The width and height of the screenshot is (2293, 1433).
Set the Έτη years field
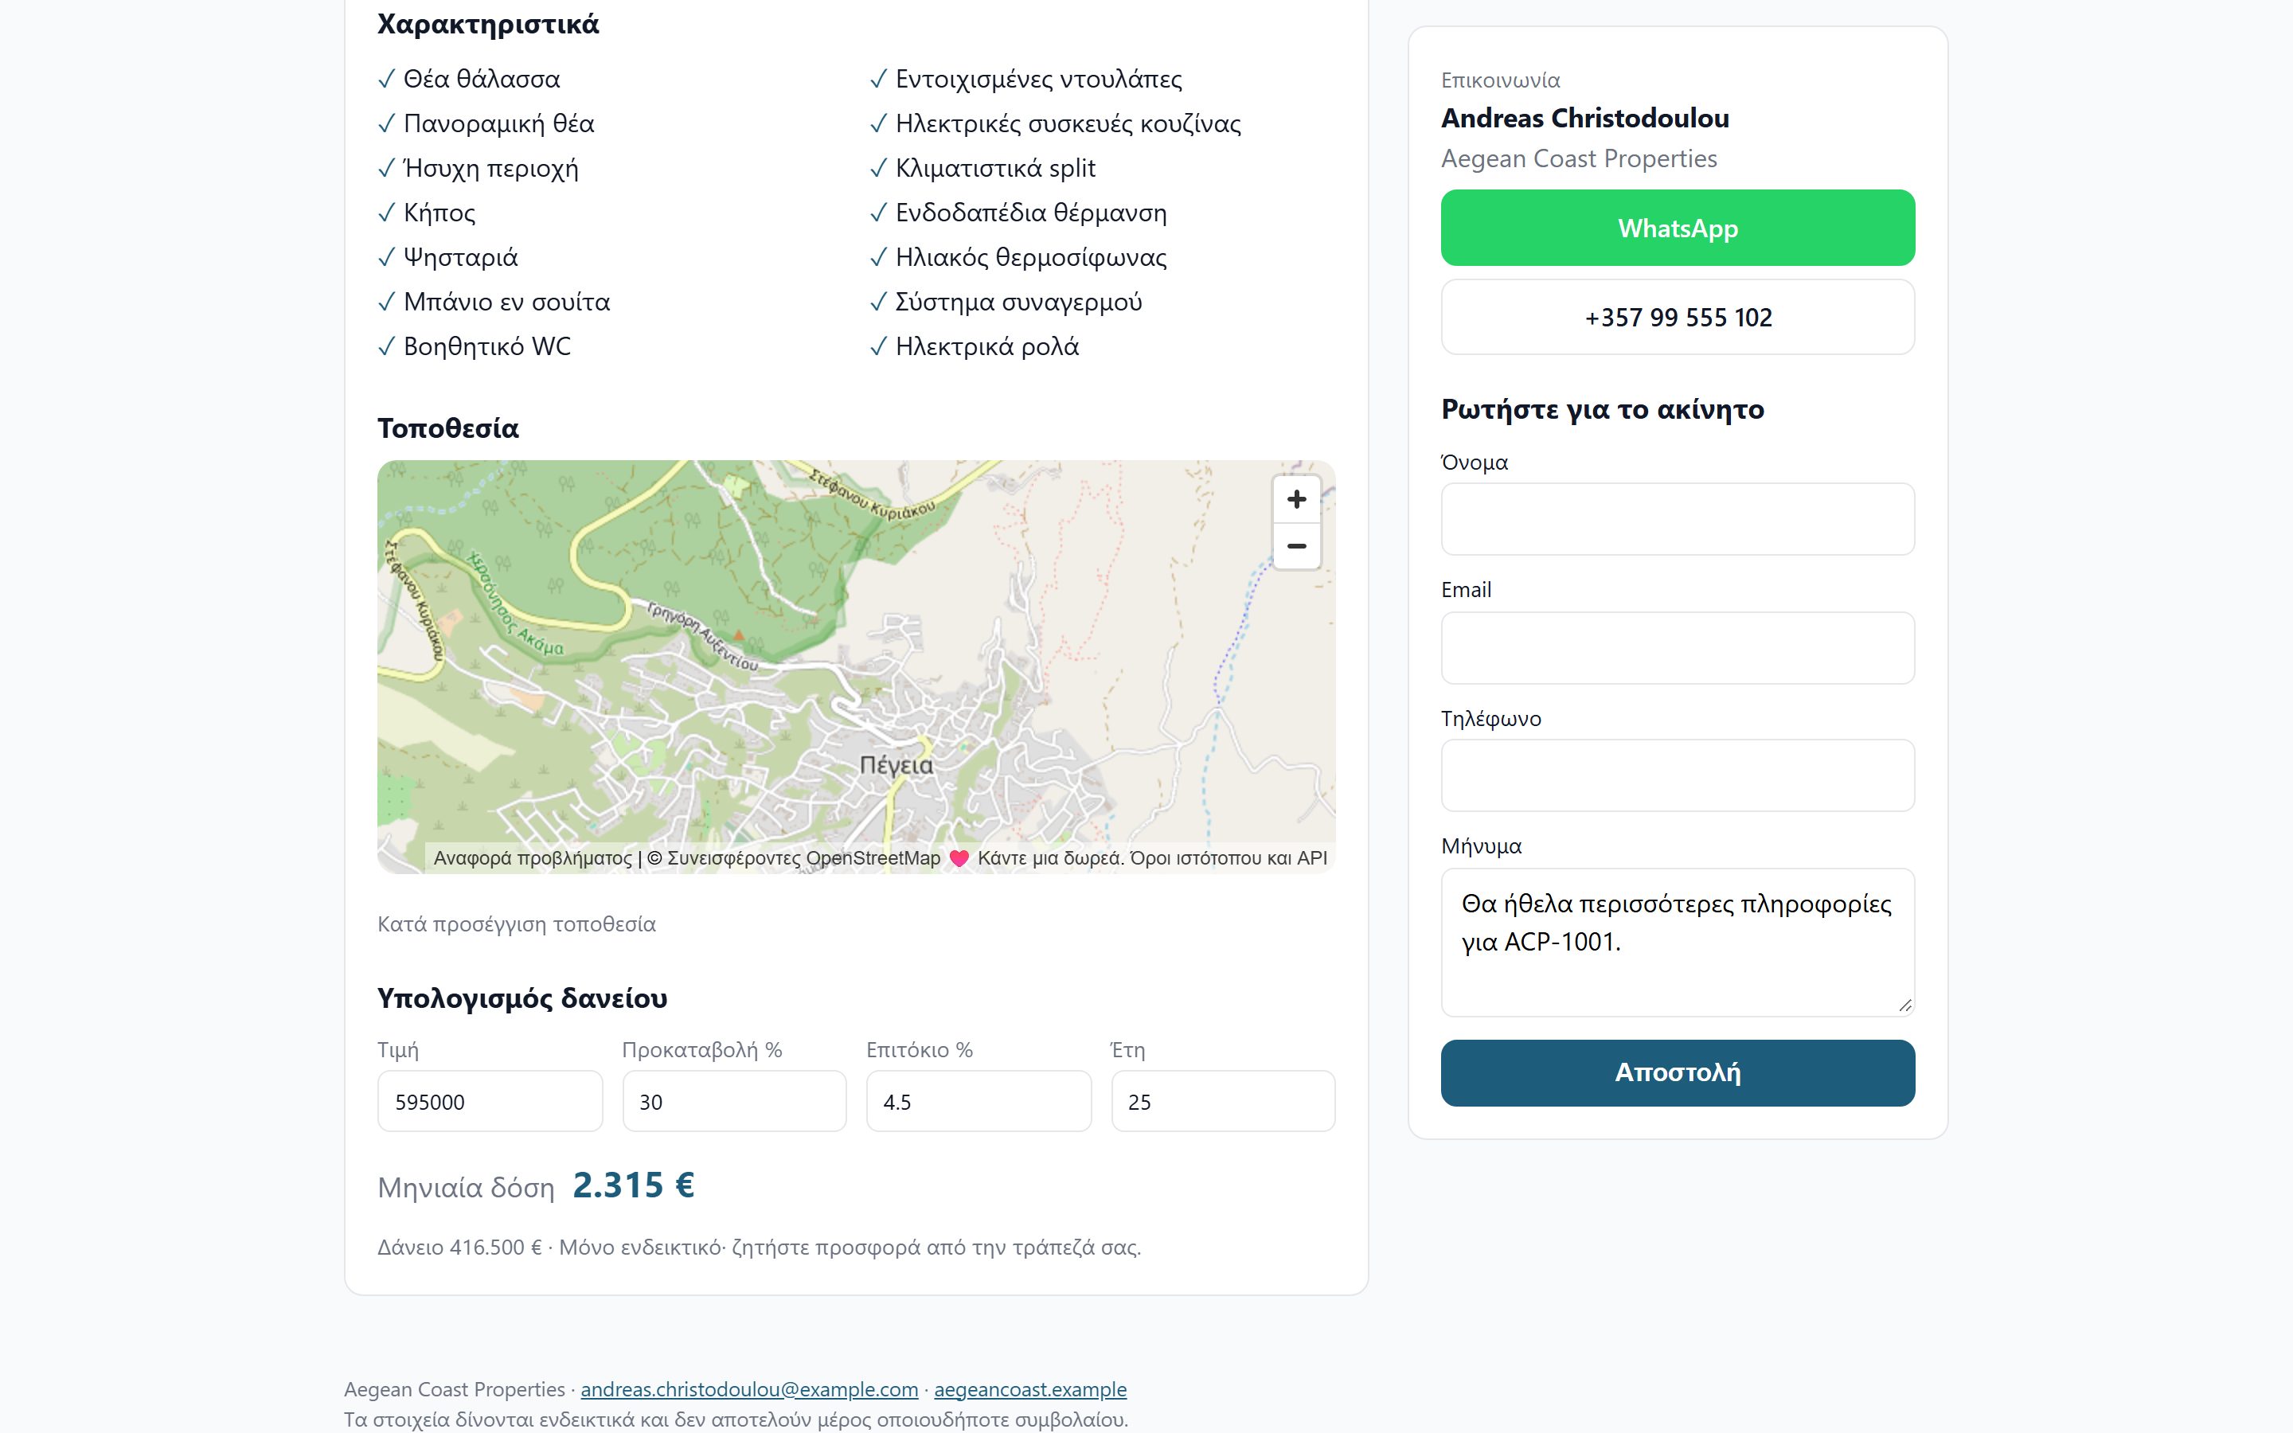pos(1223,1101)
